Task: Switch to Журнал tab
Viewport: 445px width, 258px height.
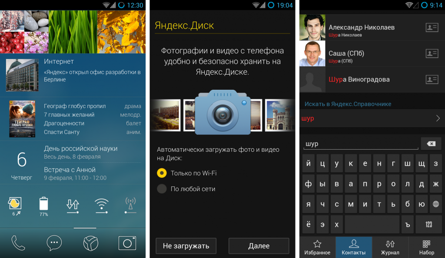Action: (390, 247)
